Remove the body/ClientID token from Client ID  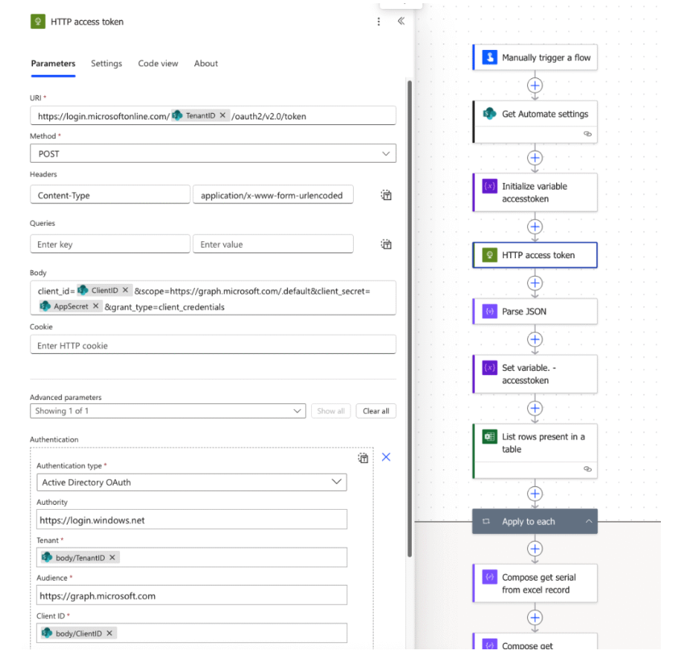tap(110, 633)
